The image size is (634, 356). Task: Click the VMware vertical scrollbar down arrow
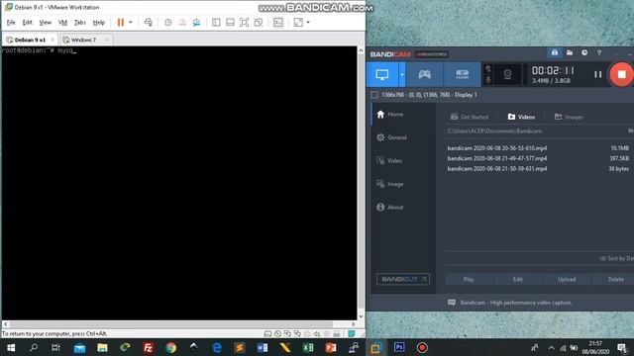(x=361, y=316)
